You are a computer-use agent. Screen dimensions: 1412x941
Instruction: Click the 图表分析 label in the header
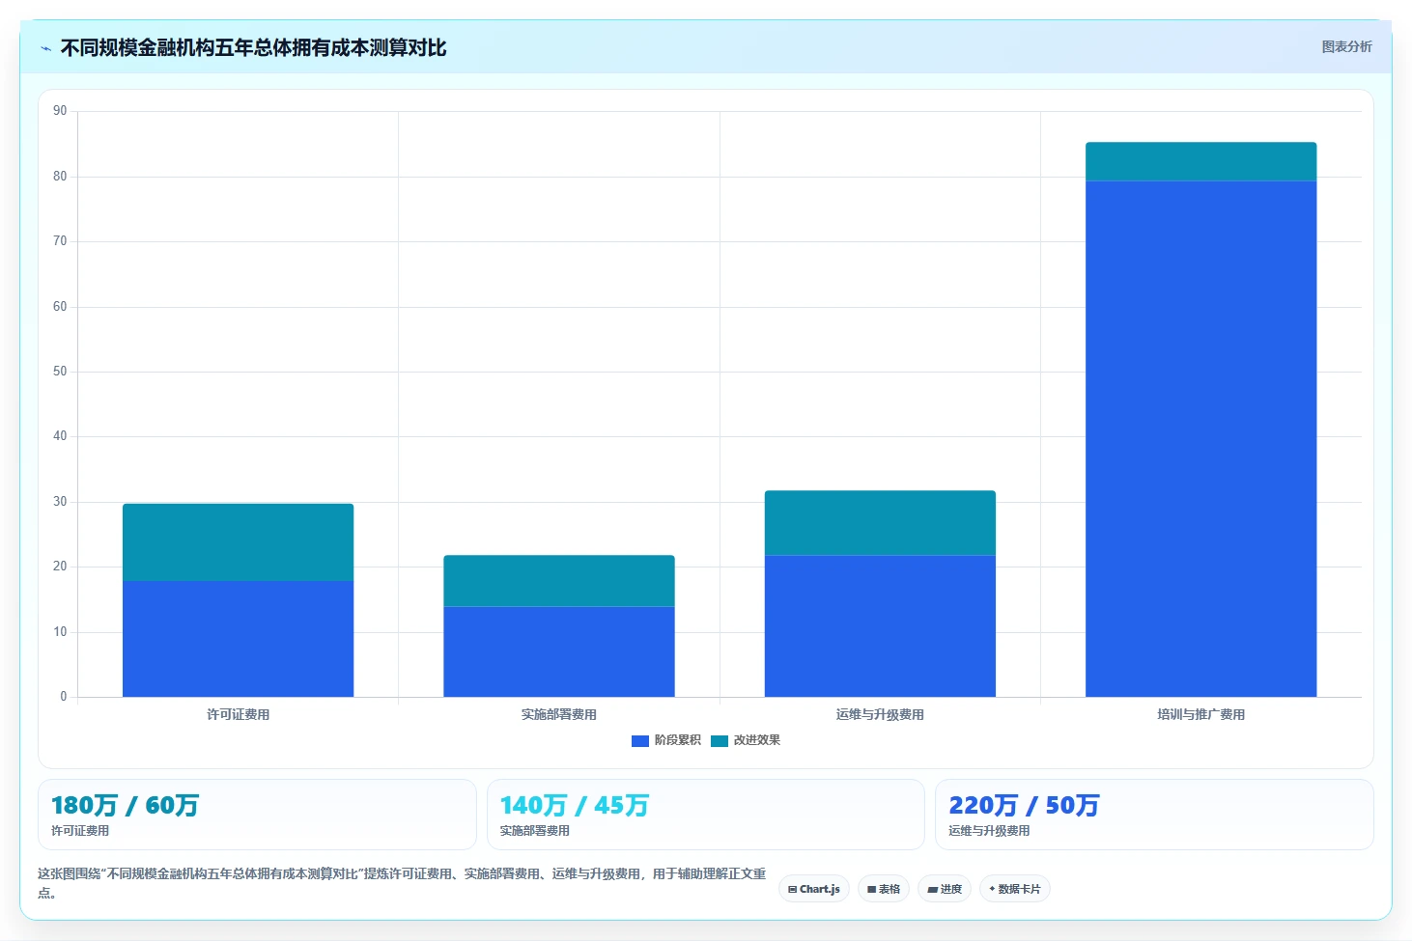coord(1346,46)
